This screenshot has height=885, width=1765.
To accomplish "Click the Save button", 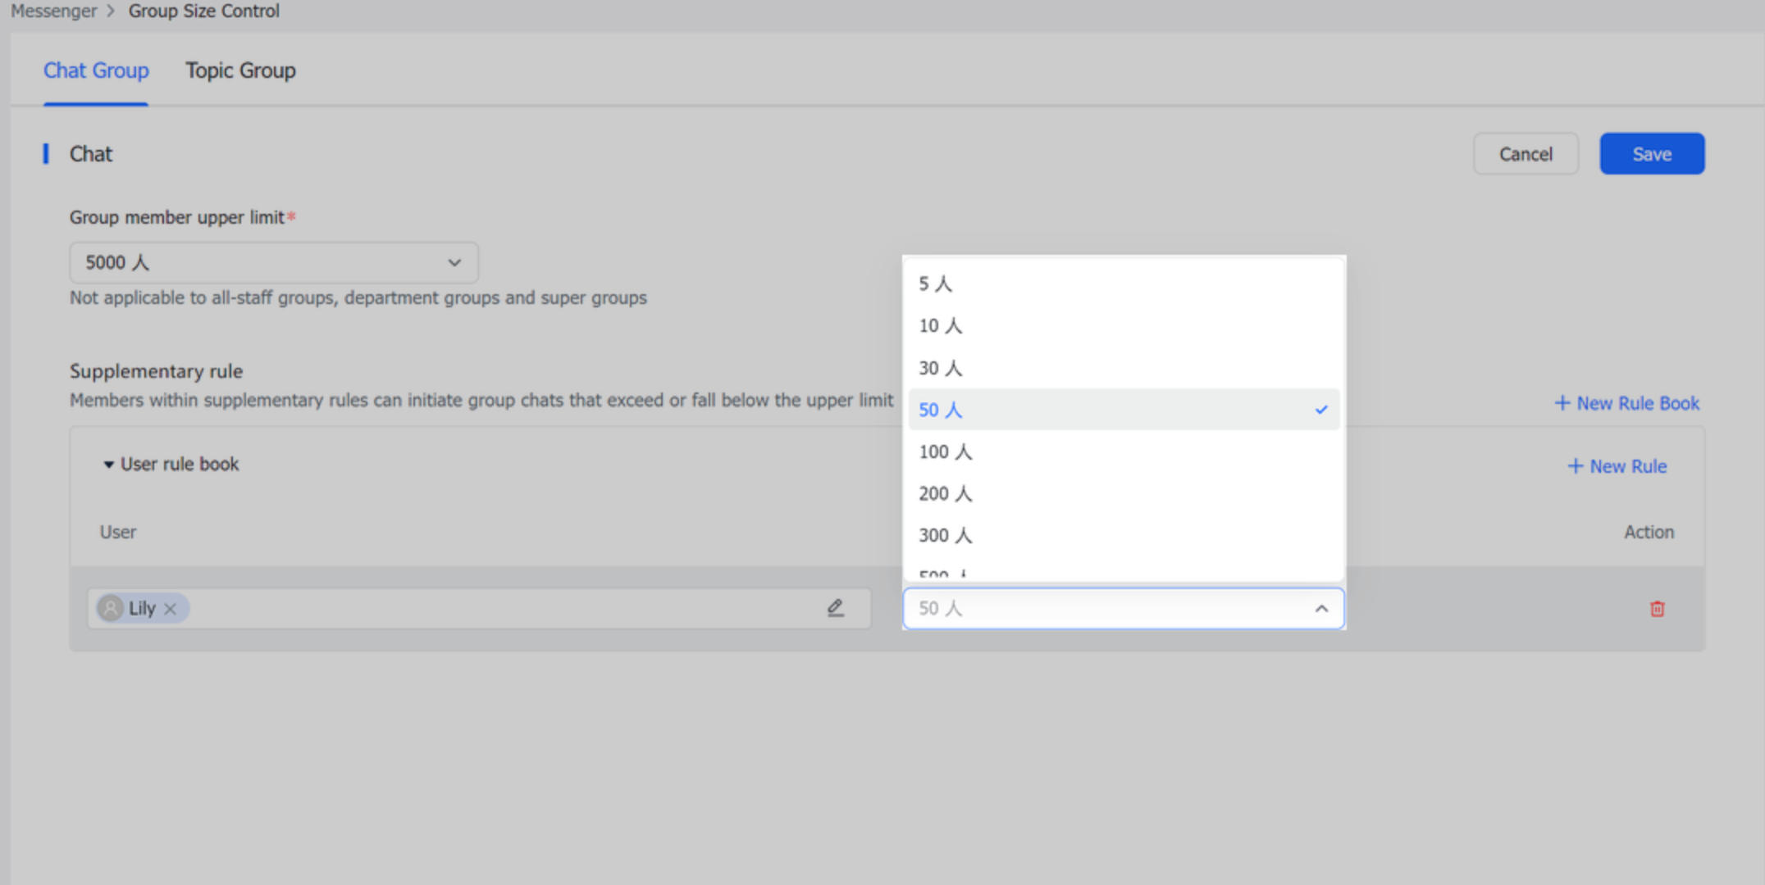I will tap(1652, 153).
